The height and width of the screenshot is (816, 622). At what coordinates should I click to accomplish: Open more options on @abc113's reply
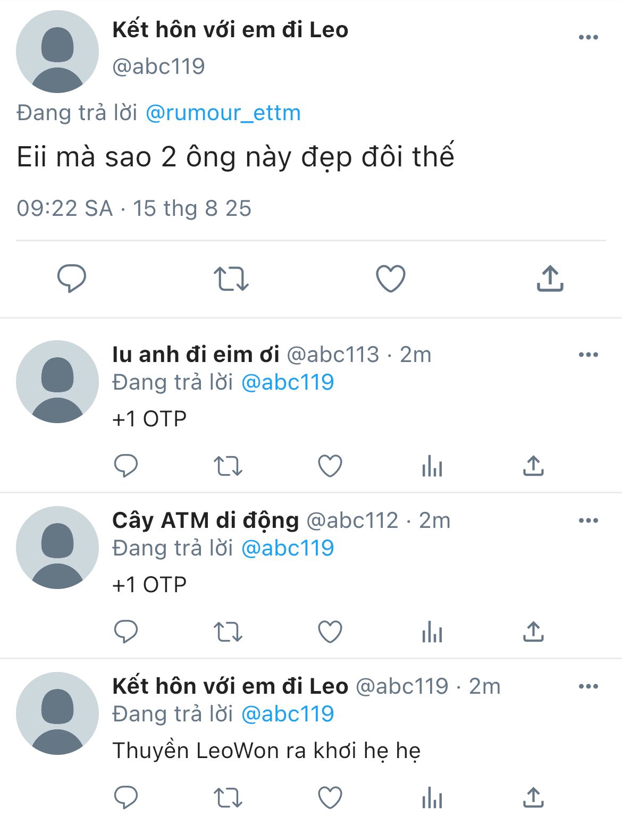point(588,355)
